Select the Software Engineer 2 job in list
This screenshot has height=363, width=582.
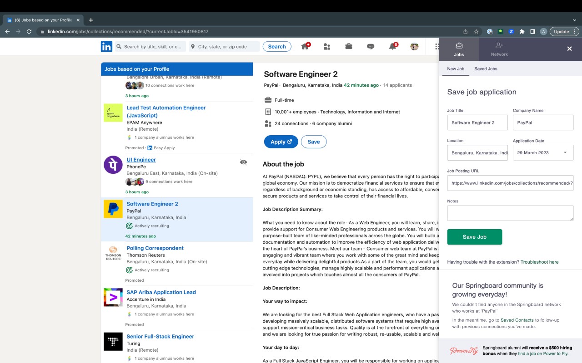tap(152, 204)
